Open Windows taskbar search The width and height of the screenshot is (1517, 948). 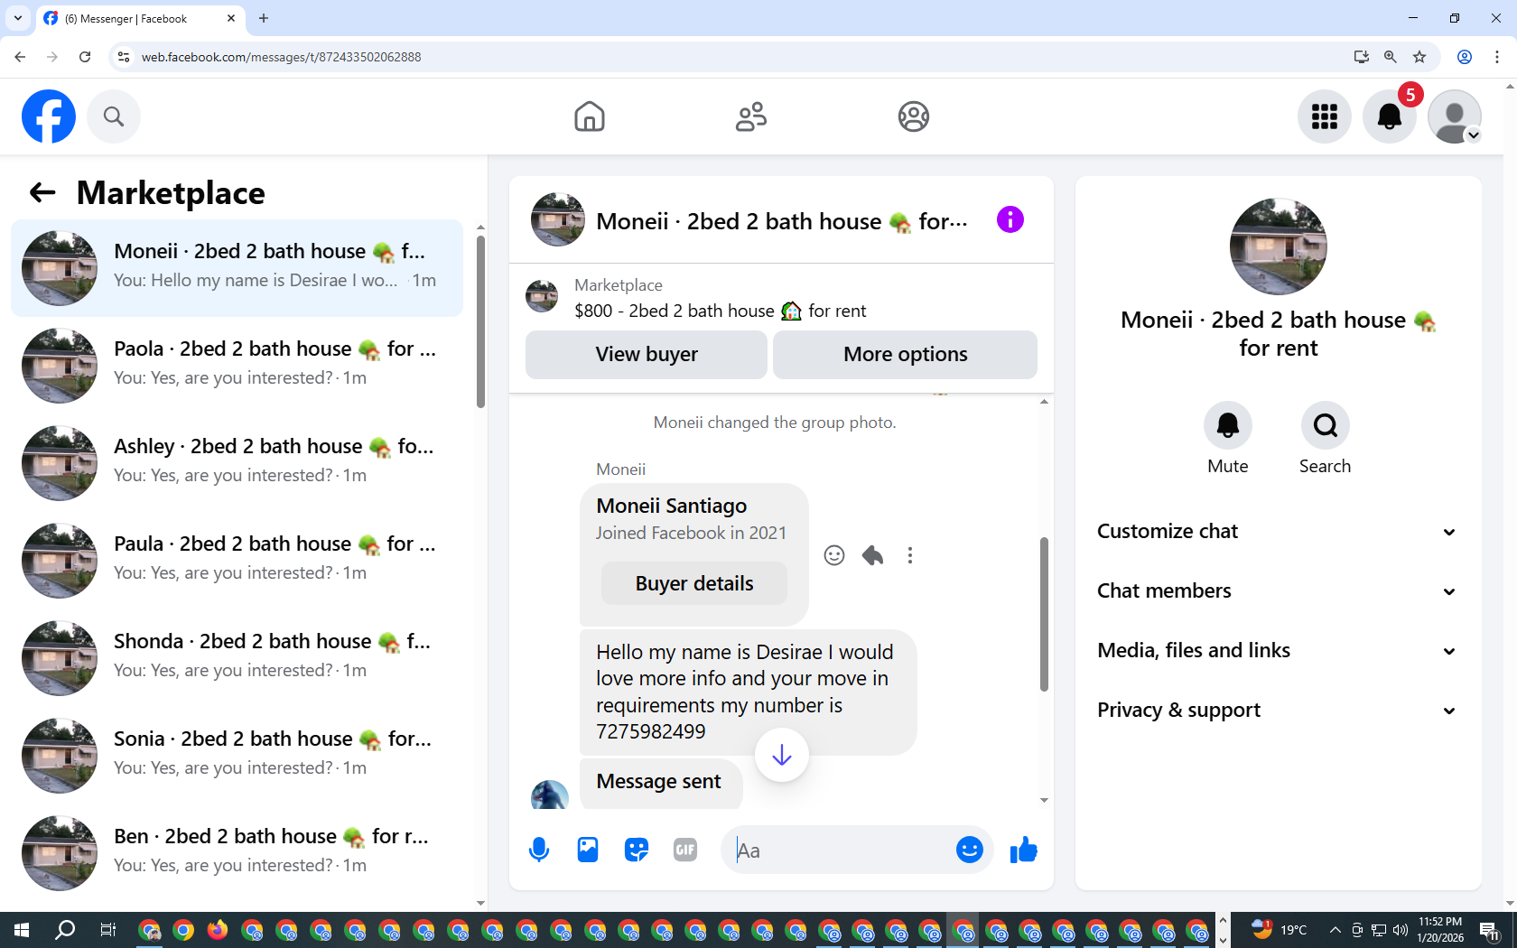(x=65, y=930)
